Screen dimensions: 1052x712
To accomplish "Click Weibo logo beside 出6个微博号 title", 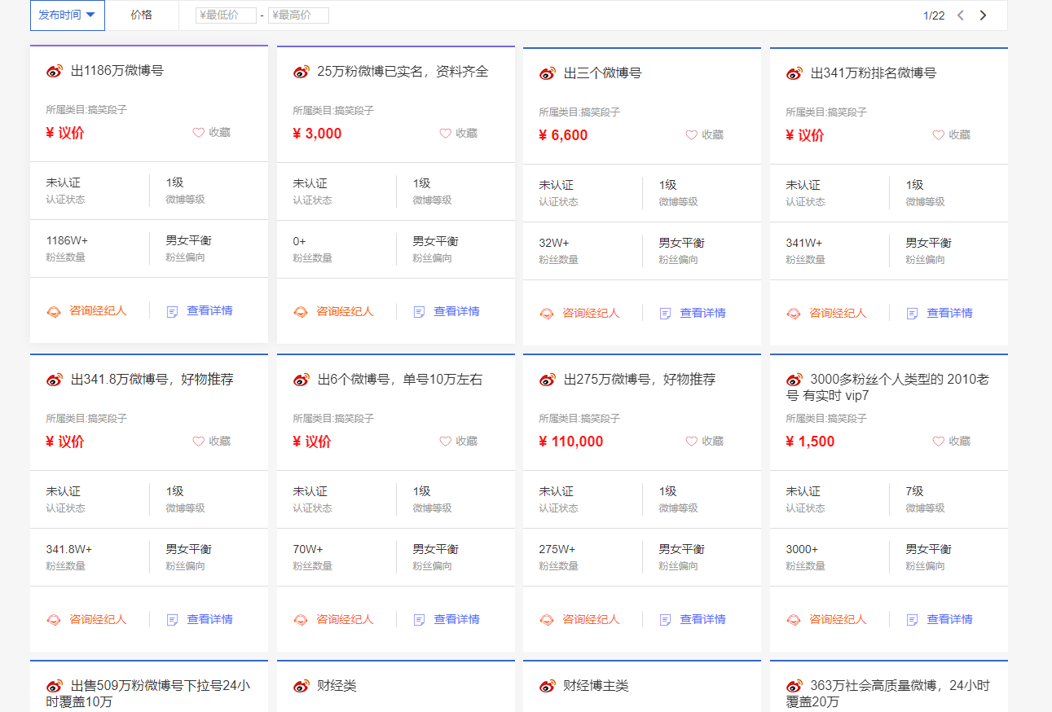I will [x=302, y=380].
